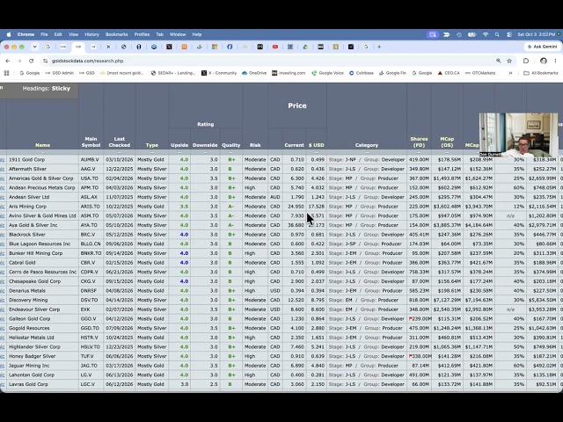
Task: Open the GSD Admin bookmark
Action: pyautogui.click(x=59, y=73)
